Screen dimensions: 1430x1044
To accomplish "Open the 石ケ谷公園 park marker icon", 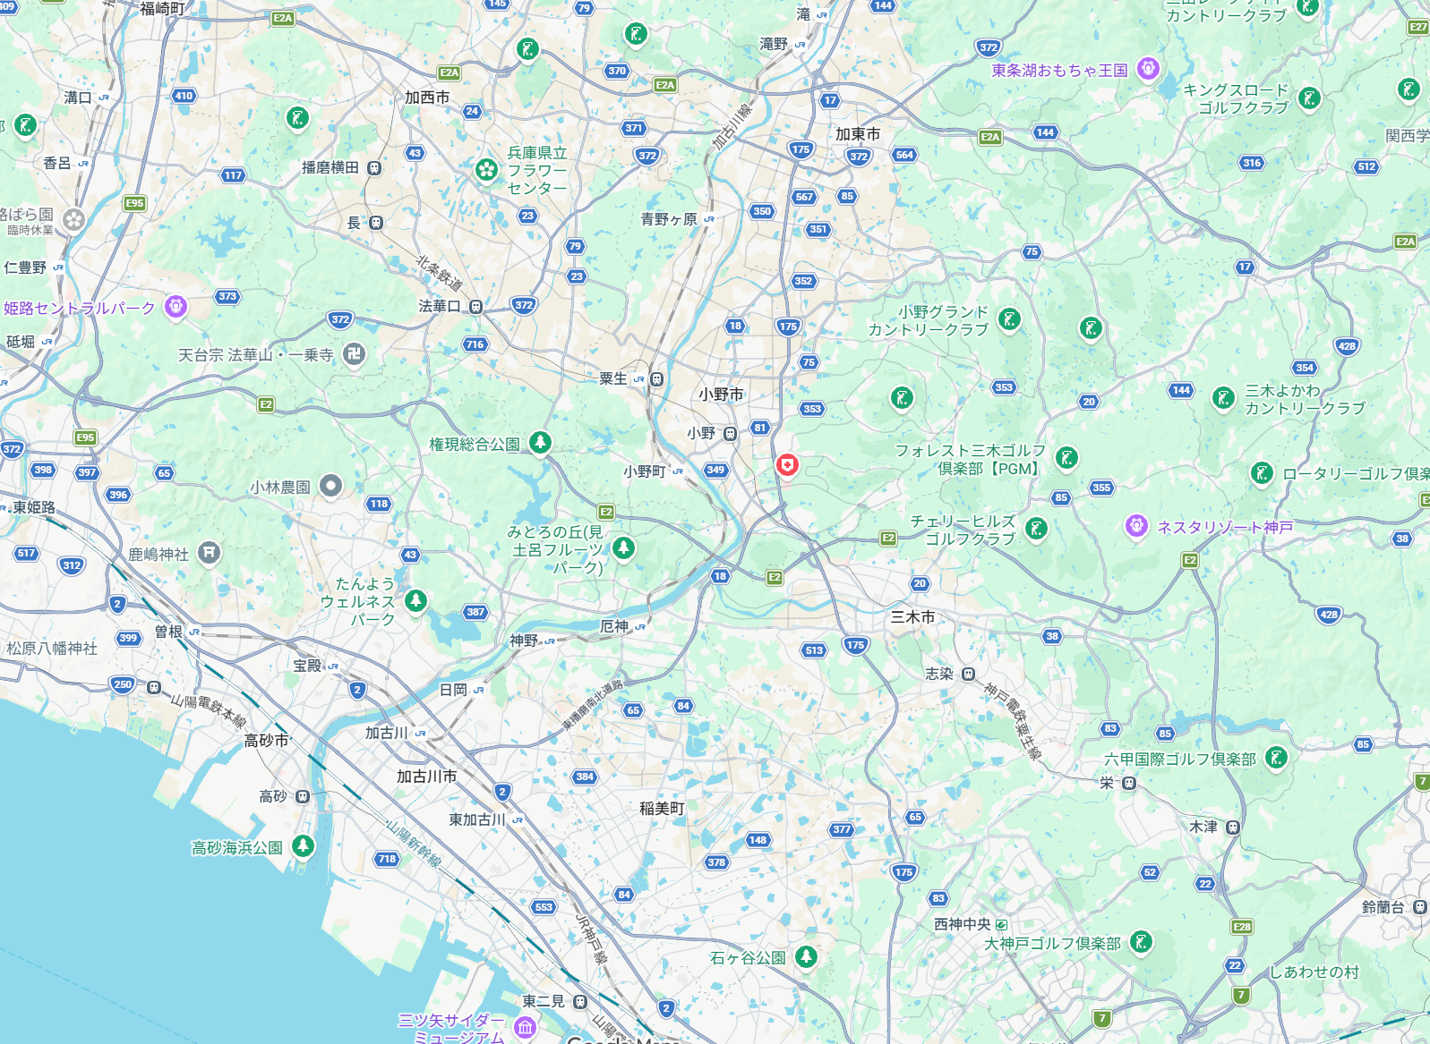I will pos(806,956).
